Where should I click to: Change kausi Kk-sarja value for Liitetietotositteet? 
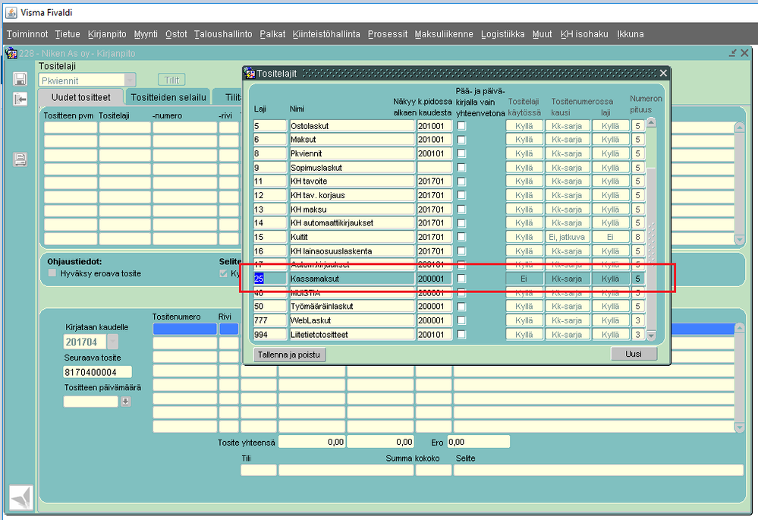click(x=567, y=334)
